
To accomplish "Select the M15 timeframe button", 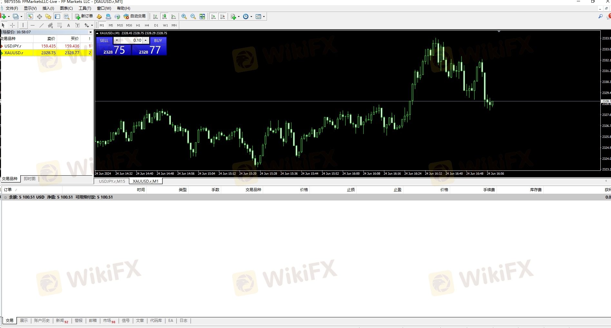I will coord(120,25).
